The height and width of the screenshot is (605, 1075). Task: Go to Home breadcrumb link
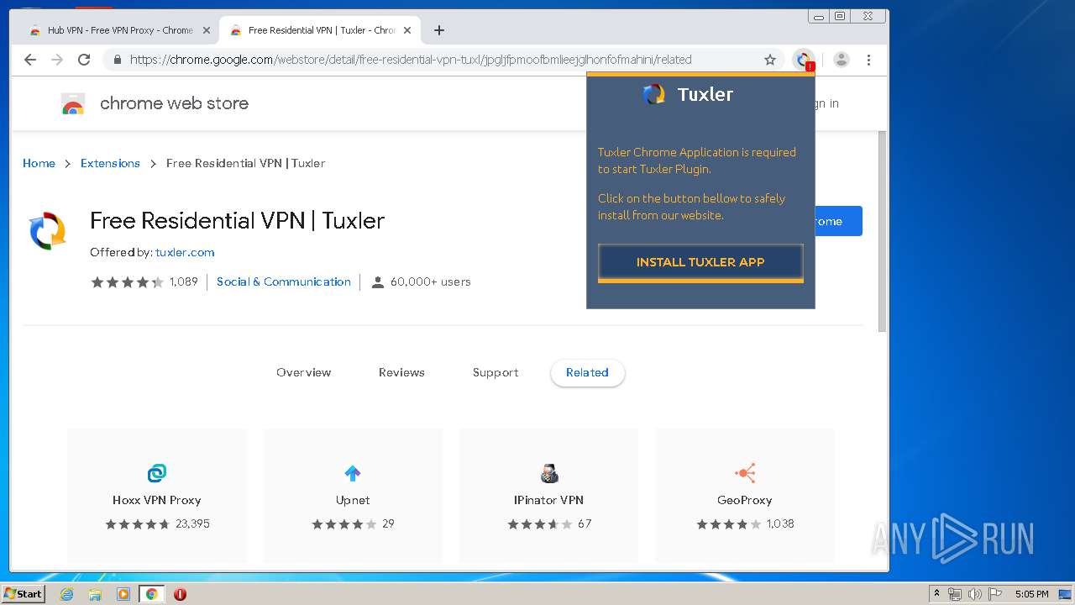click(x=39, y=163)
